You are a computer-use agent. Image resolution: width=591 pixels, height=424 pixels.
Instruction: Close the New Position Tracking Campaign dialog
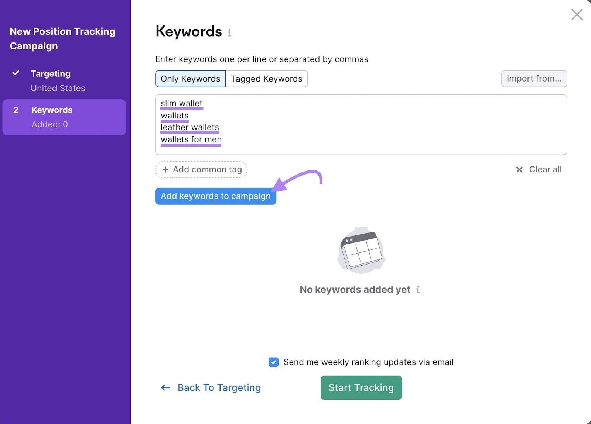[577, 15]
